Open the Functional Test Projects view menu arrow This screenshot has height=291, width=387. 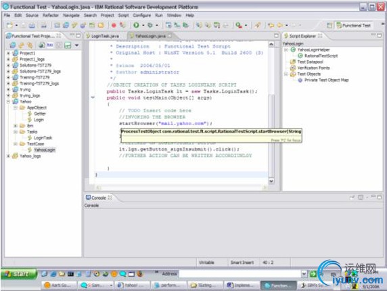pos(76,45)
